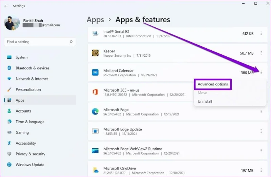The width and height of the screenshot is (271, 177).
Task: Click the Accounts person icon
Action: (x=9, y=111)
